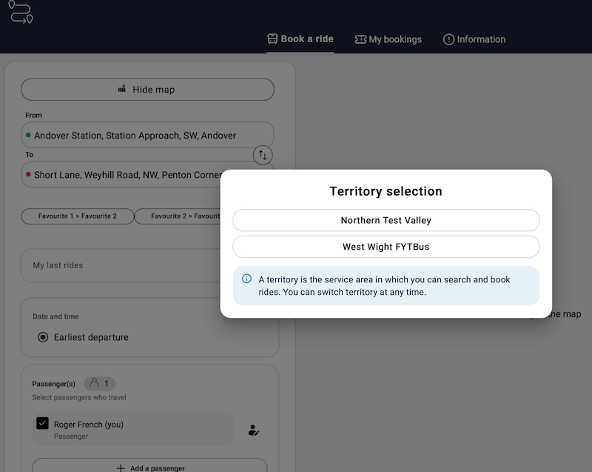Choose the West Wight FYTBus territory
The image size is (592, 472).
pos(386,247)
